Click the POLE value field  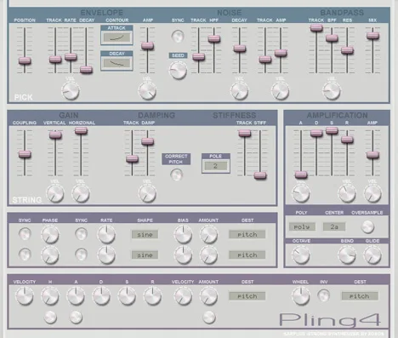coord(215,166)
